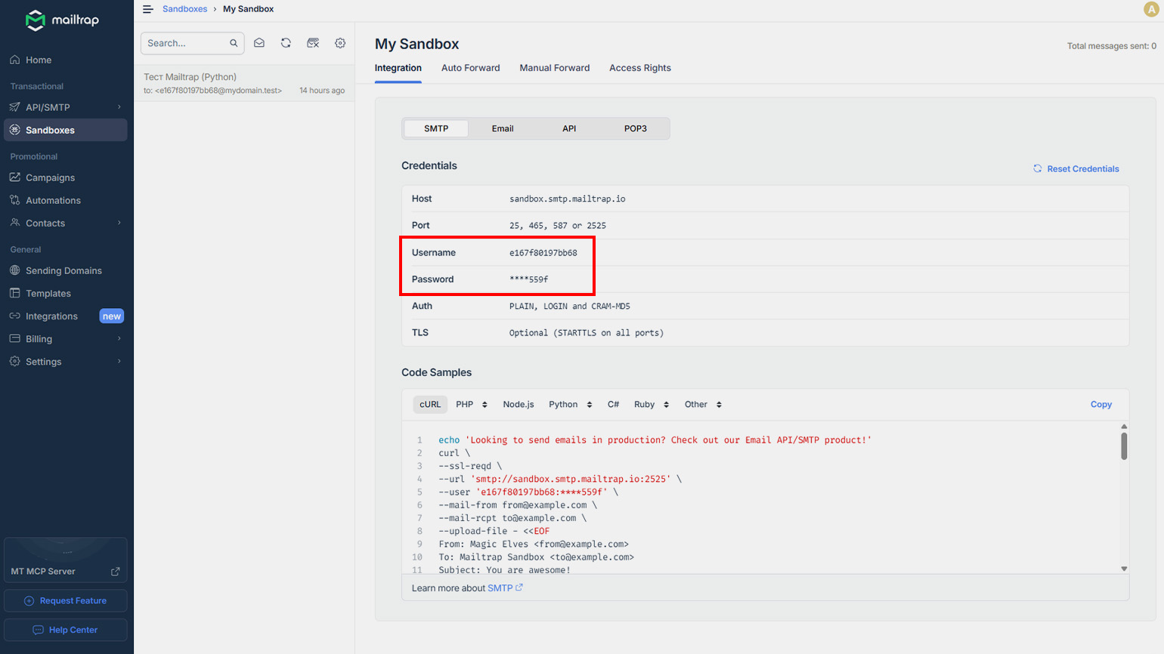Select the Node.js code sample

click(x=519, y=405)
